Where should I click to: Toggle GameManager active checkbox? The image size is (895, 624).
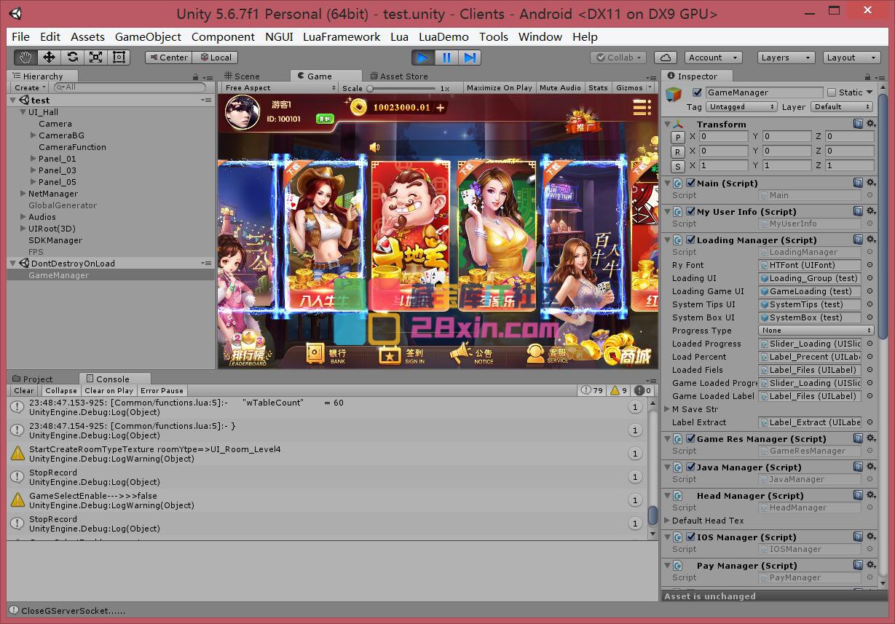coord(697,92)
